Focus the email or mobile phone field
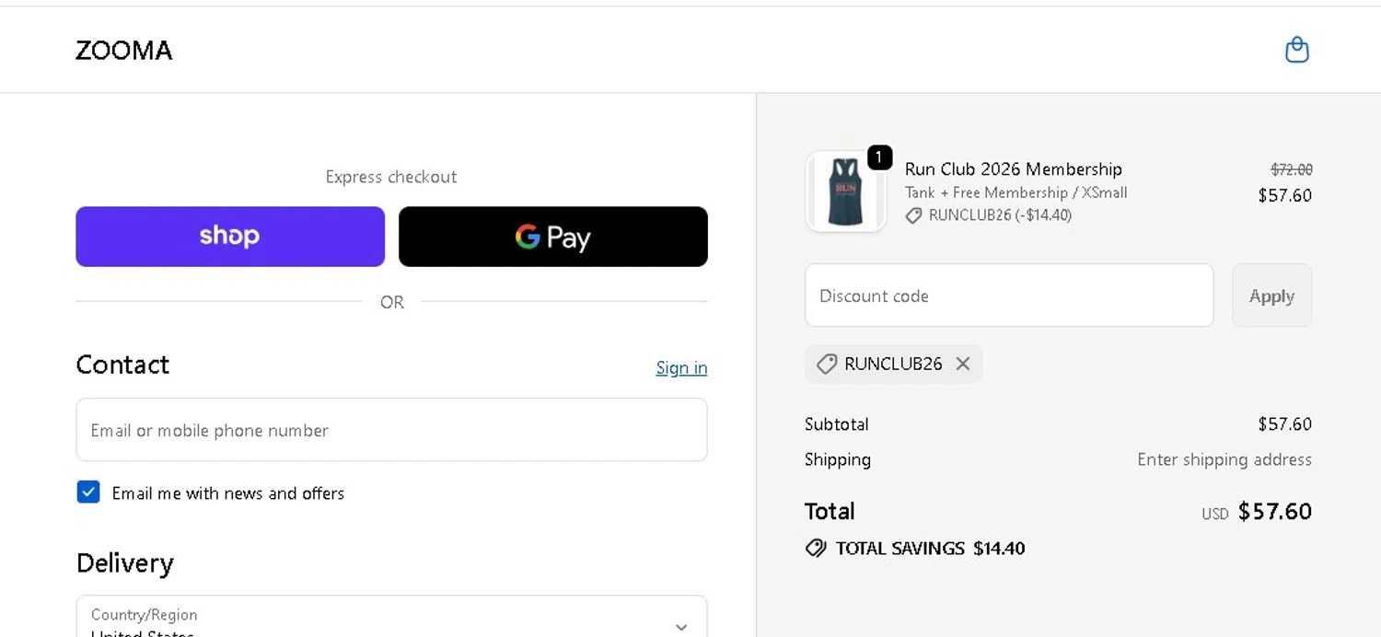 [x=391, y=430]
